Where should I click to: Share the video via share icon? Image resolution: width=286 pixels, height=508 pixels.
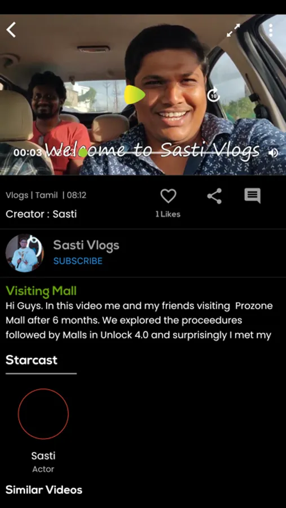click(x=214, y=196)
